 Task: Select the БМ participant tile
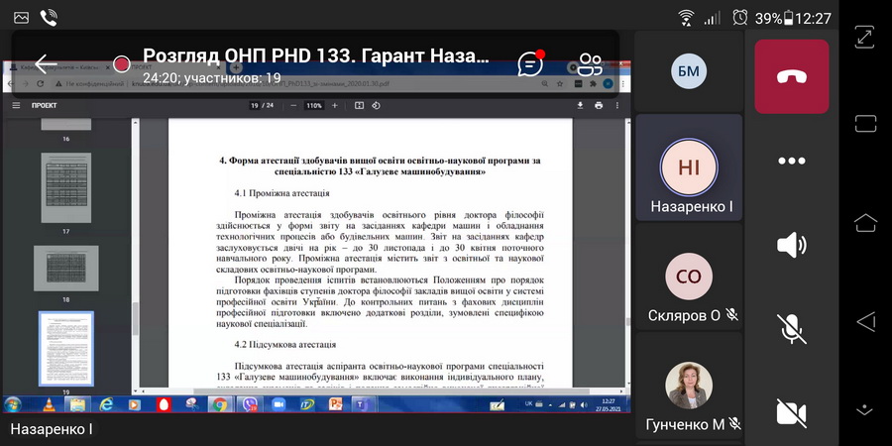[688, 69]
